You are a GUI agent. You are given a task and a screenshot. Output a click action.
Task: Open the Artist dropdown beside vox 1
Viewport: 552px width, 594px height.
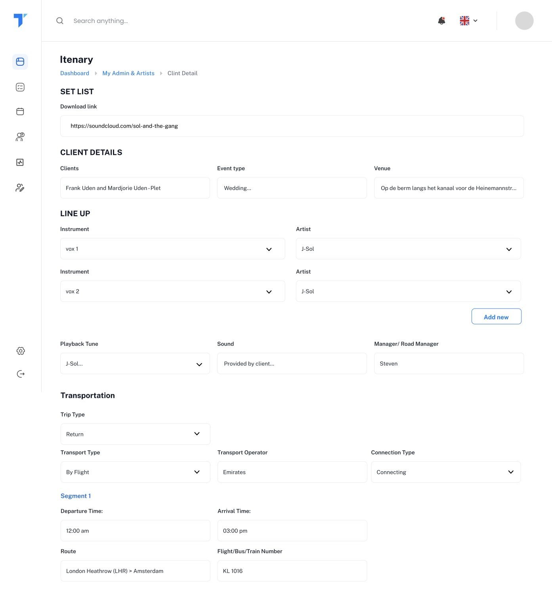pos(409,249)
